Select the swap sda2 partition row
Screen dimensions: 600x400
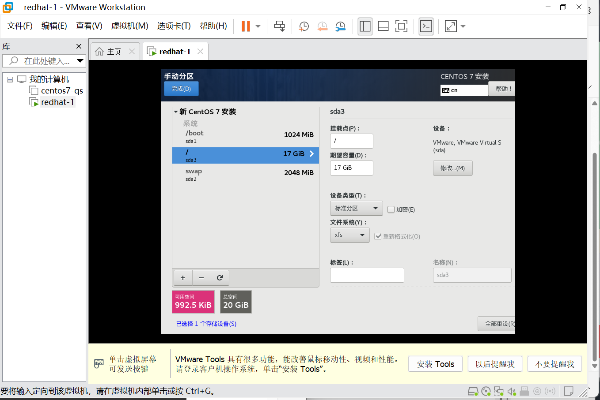(x=245, y=174)
